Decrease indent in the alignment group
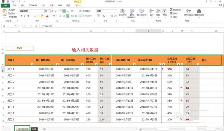The image size is (224, 131). tap(73, 16)
